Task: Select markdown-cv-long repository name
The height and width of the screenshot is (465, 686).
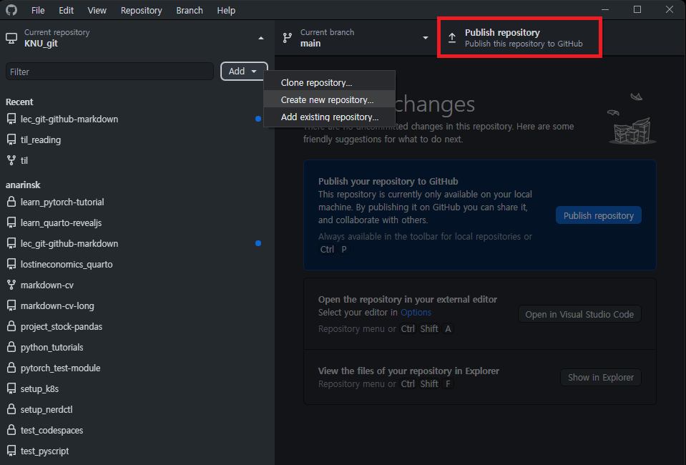Action: click(x=57, y=305)
